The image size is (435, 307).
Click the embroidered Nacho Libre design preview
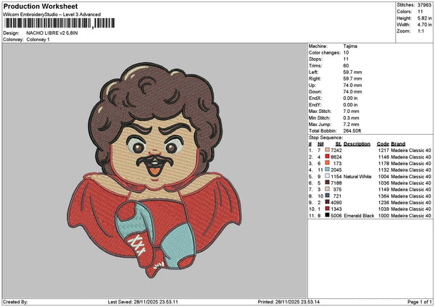pyautogui.click(x=154, y=170)
